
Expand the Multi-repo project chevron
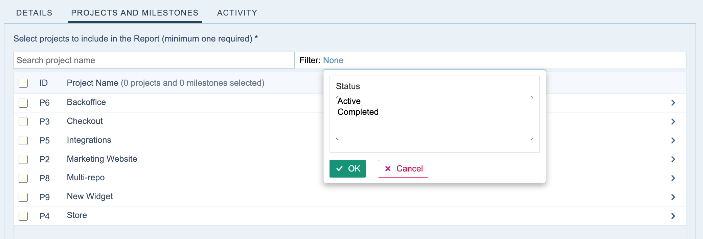click(x=673, y=178)
